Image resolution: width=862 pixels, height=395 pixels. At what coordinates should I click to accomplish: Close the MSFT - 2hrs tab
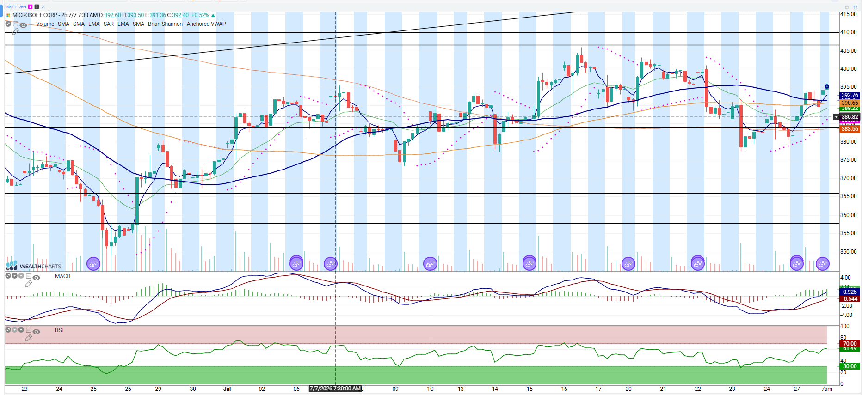[x=43, y=7]
